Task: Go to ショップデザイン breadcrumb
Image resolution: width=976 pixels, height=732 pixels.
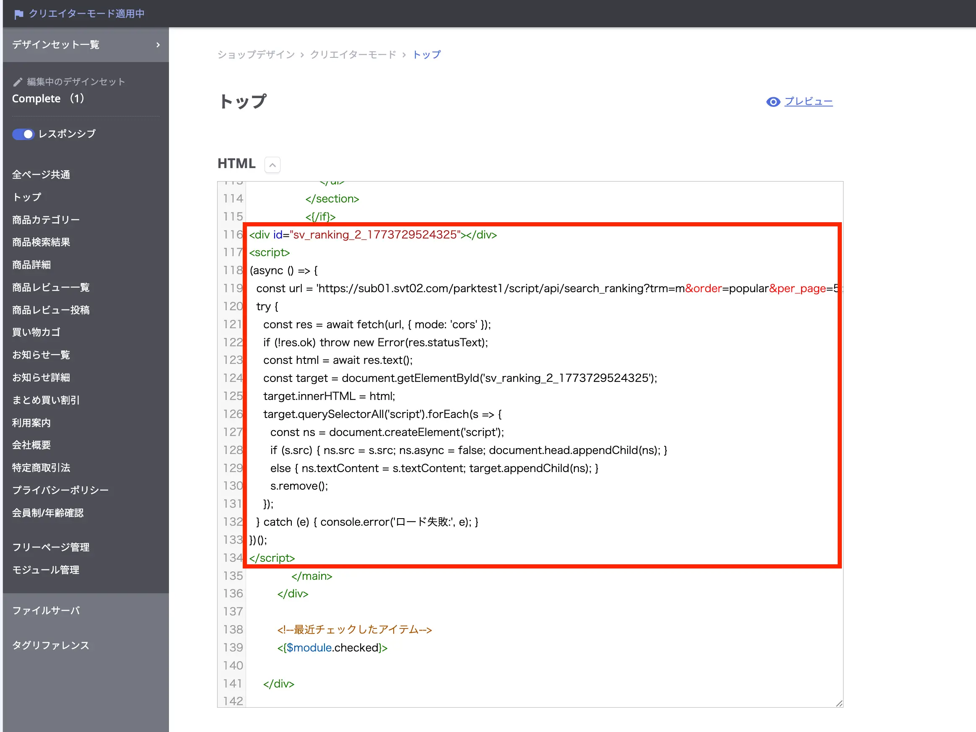Action: pos(256,55)
